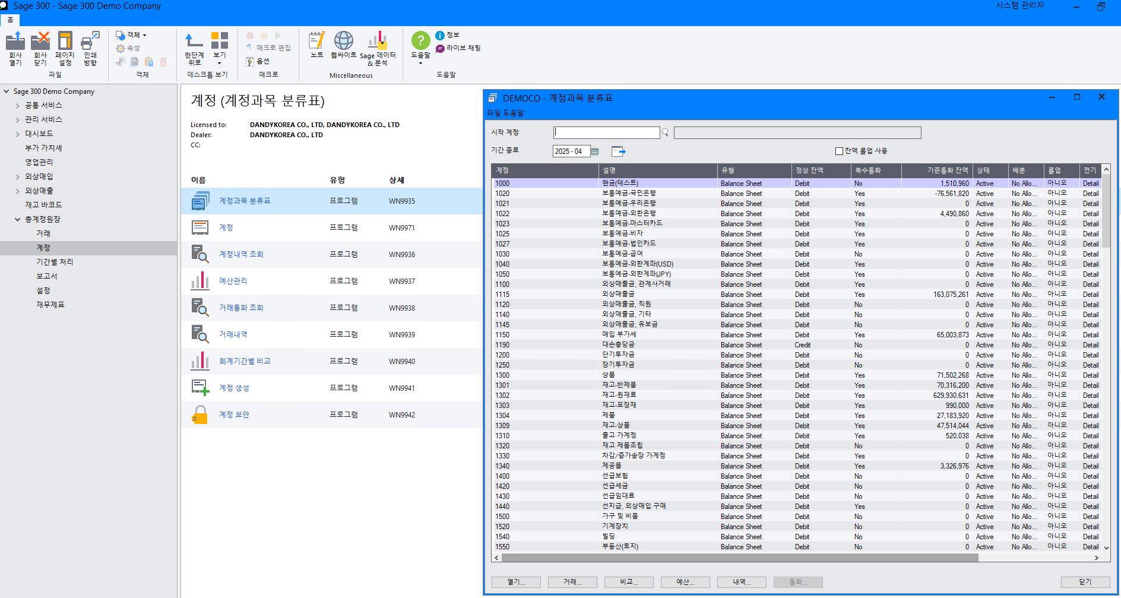The height and width of the screenshot is (598, 1121).
Task: Expand the 대시보드 tree node
Action: (x=17, y=134)
